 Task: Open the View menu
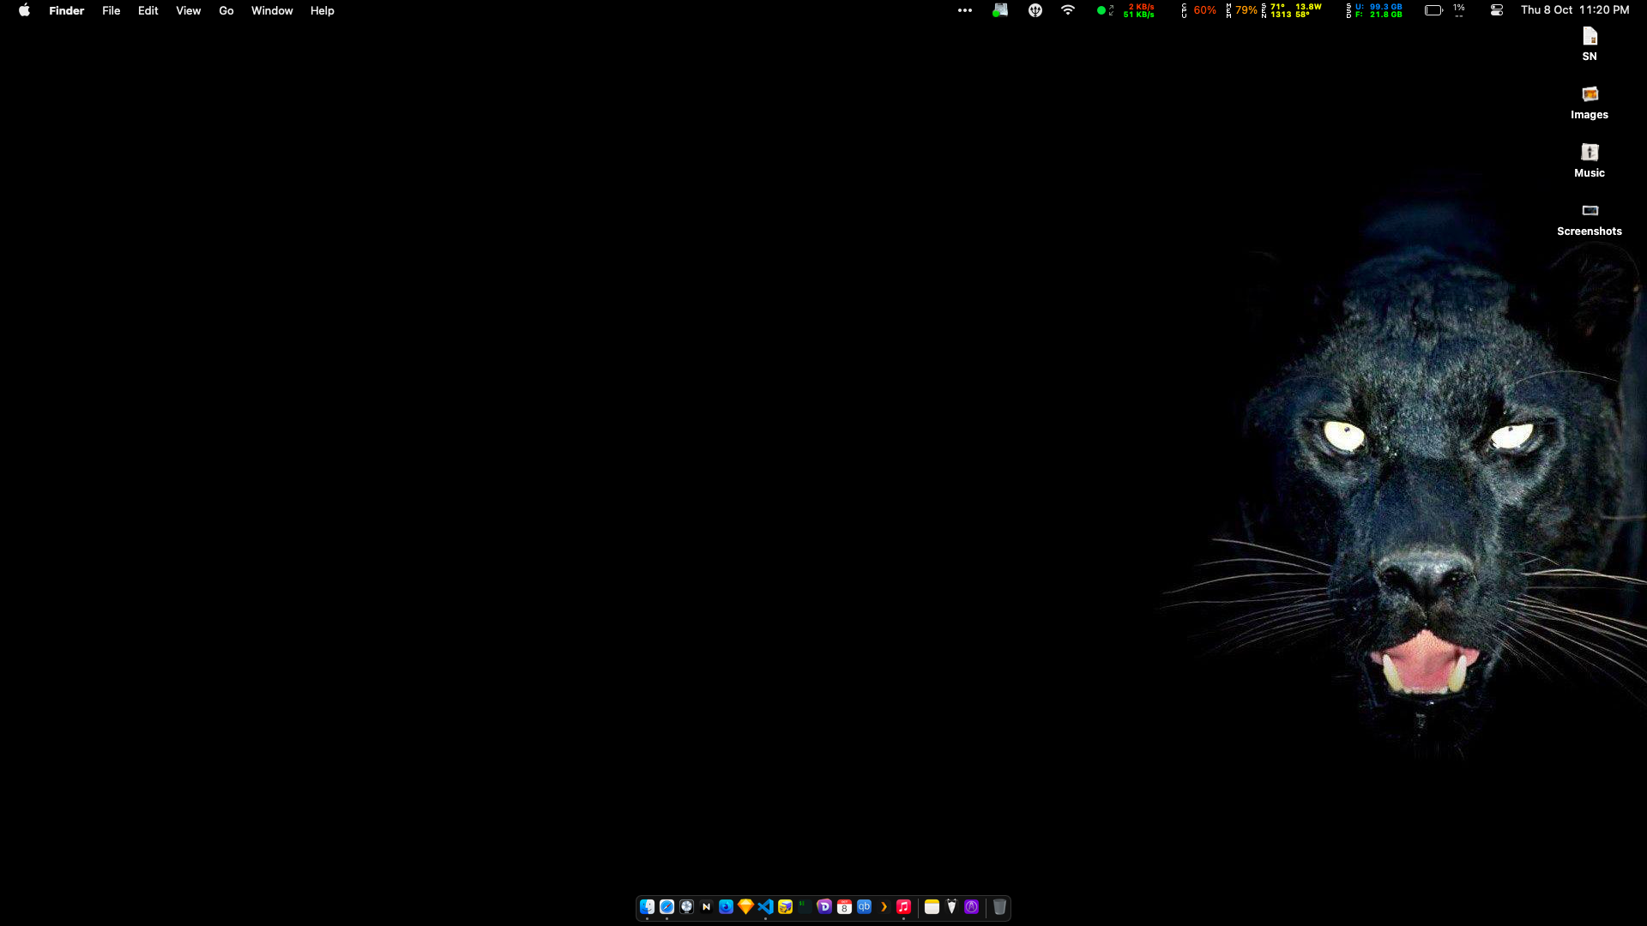coord(188,10)
